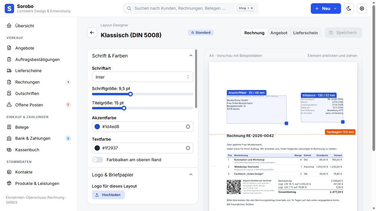The height and width of the screenshot is (211, 376).
Task: Open settings via the gear icon
Action: (362, 8)
